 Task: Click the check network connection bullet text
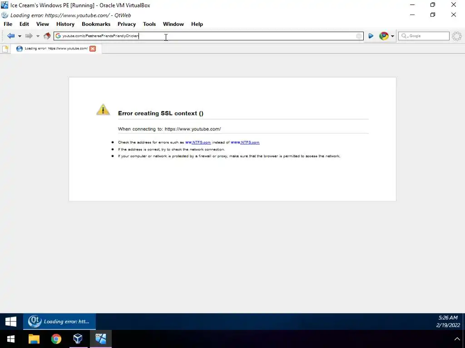(x=171, y=150)
